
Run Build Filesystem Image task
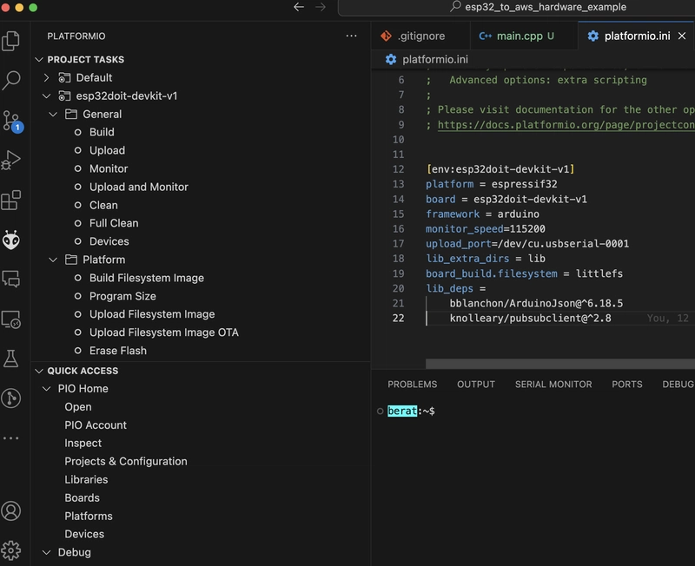click(x=146, y=278)
